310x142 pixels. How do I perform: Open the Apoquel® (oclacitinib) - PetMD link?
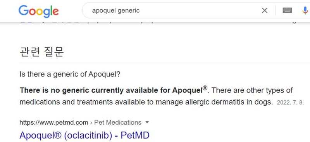tap(84, 135)
